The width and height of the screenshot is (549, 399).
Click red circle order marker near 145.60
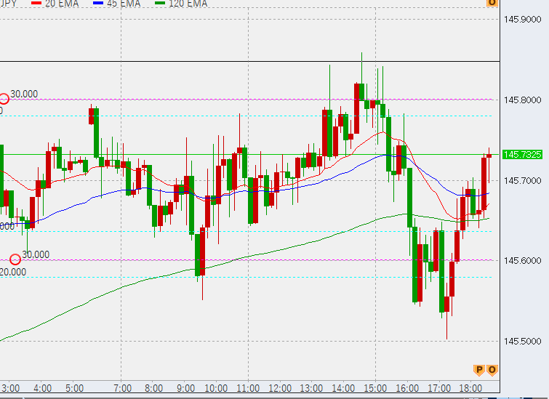15,259
